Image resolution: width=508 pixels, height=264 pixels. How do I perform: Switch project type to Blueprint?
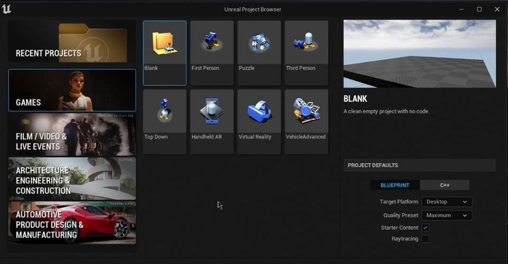point(395,185)
